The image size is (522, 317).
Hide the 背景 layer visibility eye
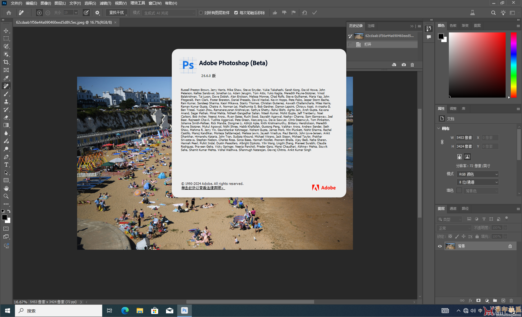[x=440, y=246]
